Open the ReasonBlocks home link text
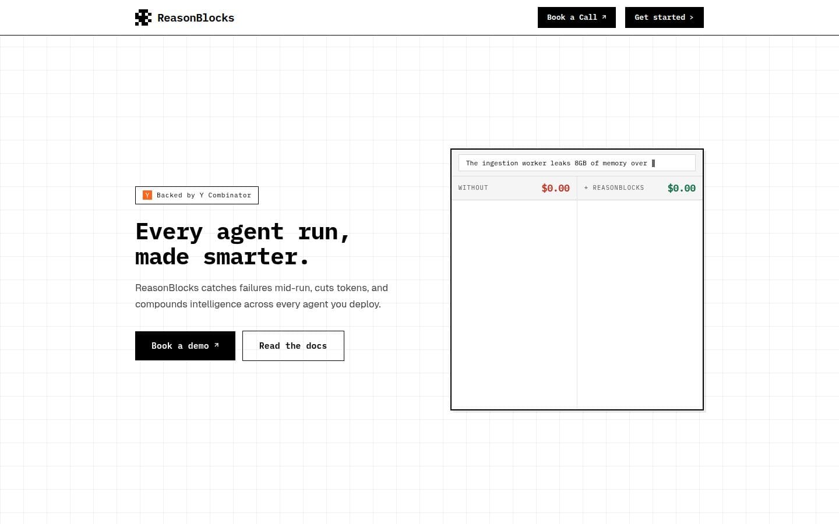This screenshot has width=839, height=524. pos(196,18)
